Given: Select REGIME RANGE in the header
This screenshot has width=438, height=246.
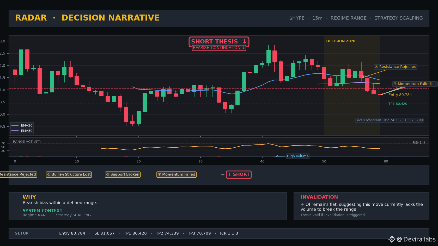Looking at the screenshot, I should click(x=349, y=18).
